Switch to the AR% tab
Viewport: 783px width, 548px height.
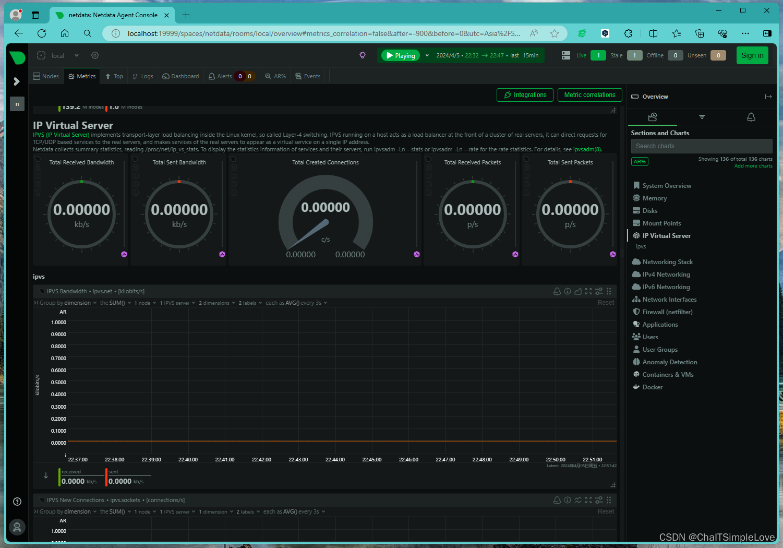[x=275, y=76]
